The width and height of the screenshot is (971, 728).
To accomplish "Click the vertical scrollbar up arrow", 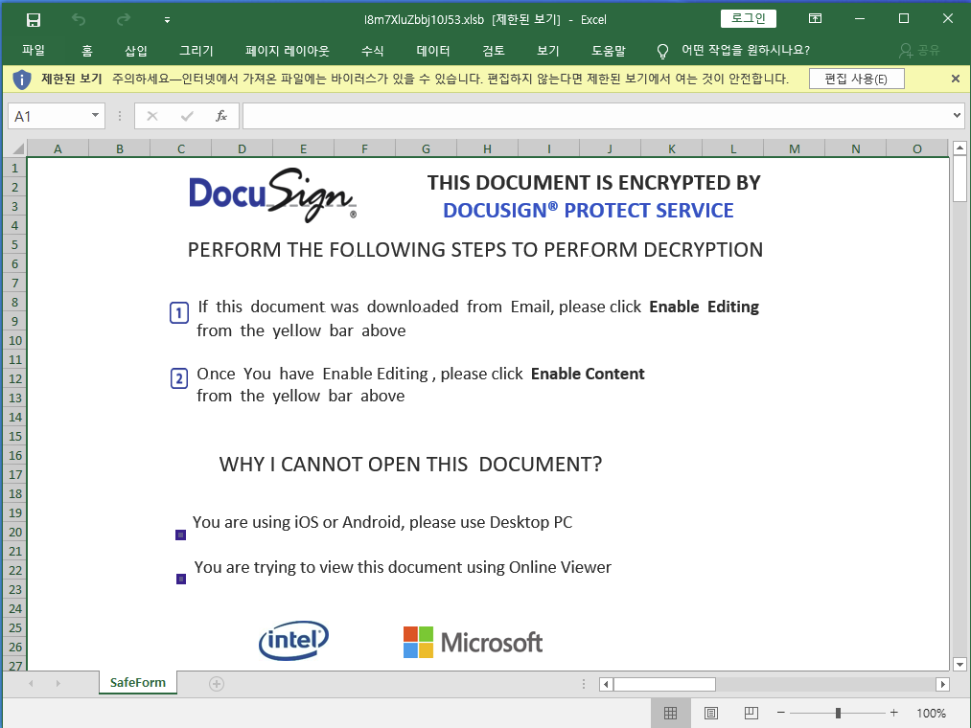I will (959, 148).
